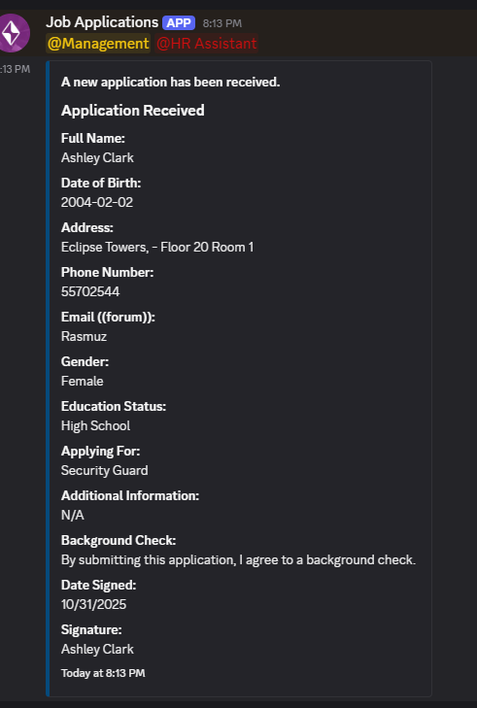Click the 8:13 PM message timestamp in the header
This screenshot has width=477, height=708.
(222, 23)
